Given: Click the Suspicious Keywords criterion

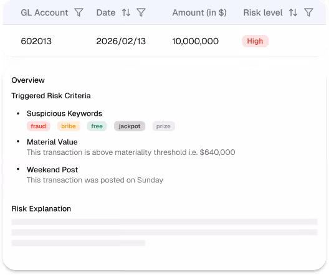Looking at the screenshot, I should [64, 113].
